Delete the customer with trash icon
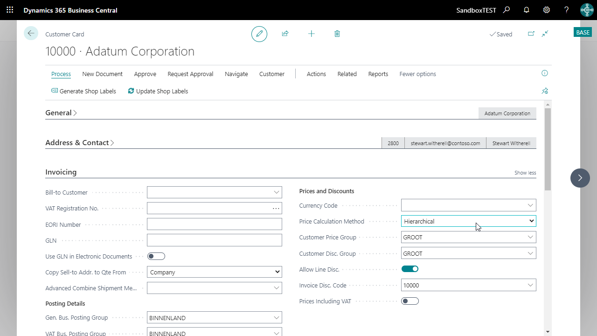This screenshot has height=336, width=597. (337, 34)
